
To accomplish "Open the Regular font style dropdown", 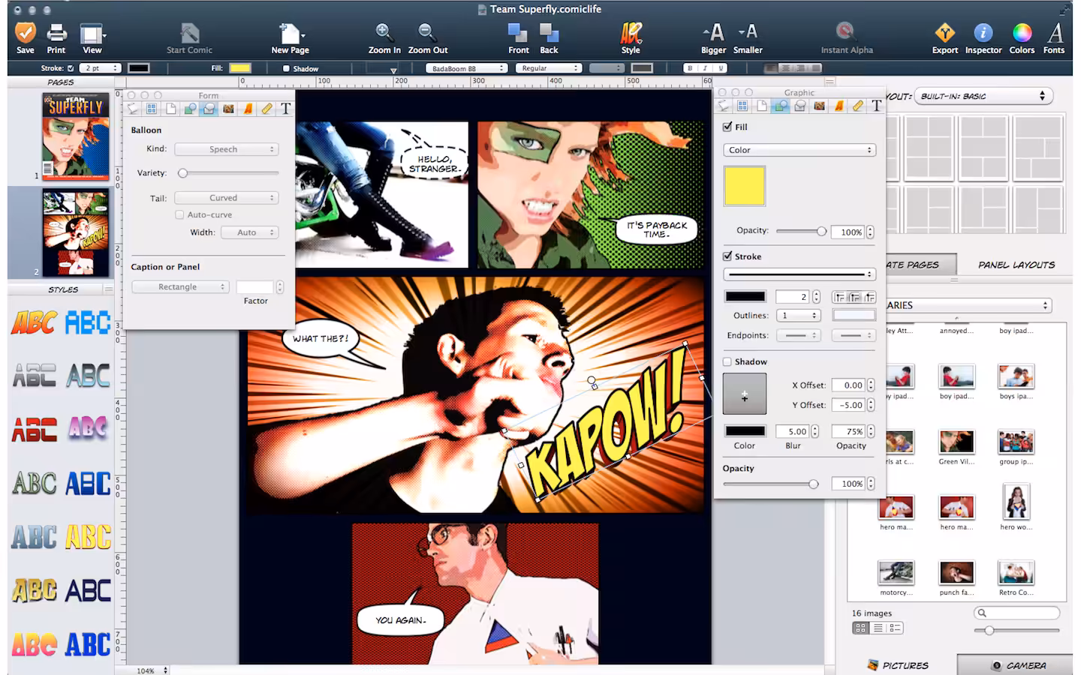I will (x=549, y=68).
